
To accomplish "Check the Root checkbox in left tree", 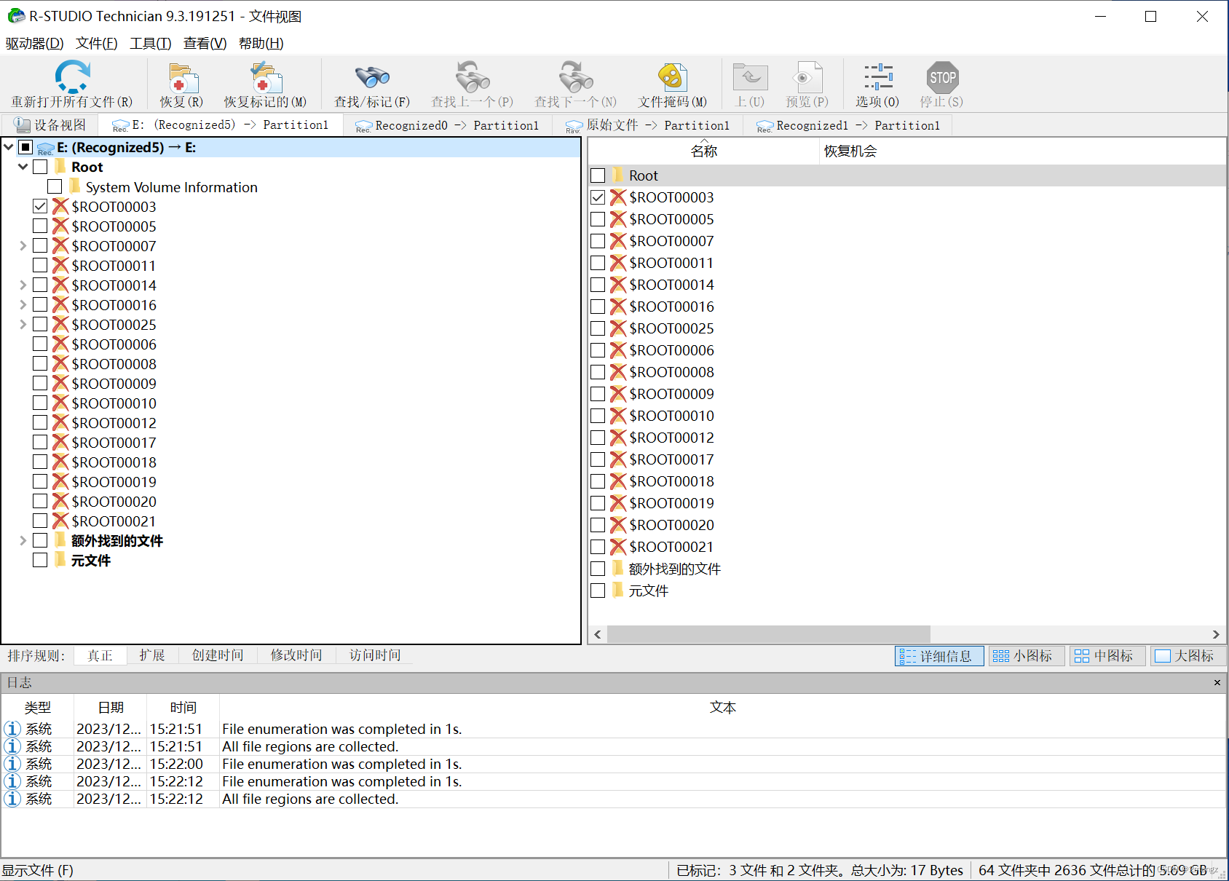I will (x=40, y=167).
